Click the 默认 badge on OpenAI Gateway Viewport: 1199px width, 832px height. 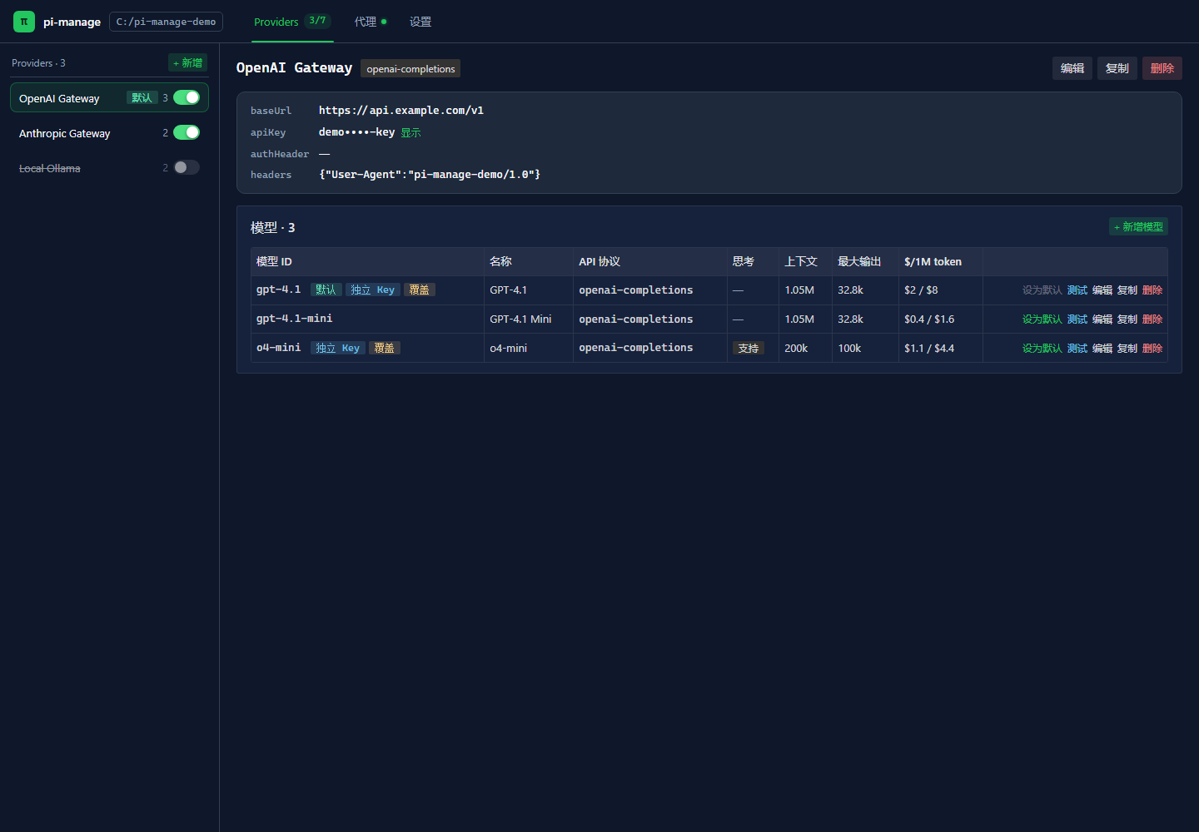(142, 98)
